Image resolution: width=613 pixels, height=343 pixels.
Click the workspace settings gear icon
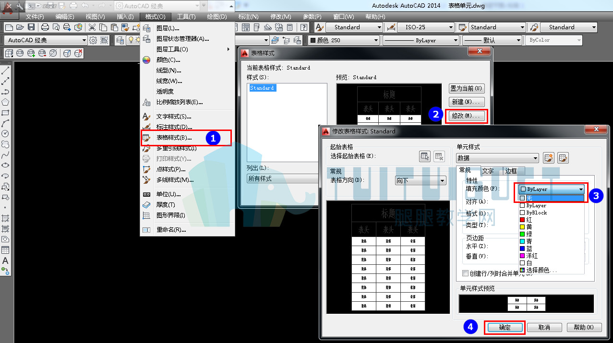click(94, 40)
